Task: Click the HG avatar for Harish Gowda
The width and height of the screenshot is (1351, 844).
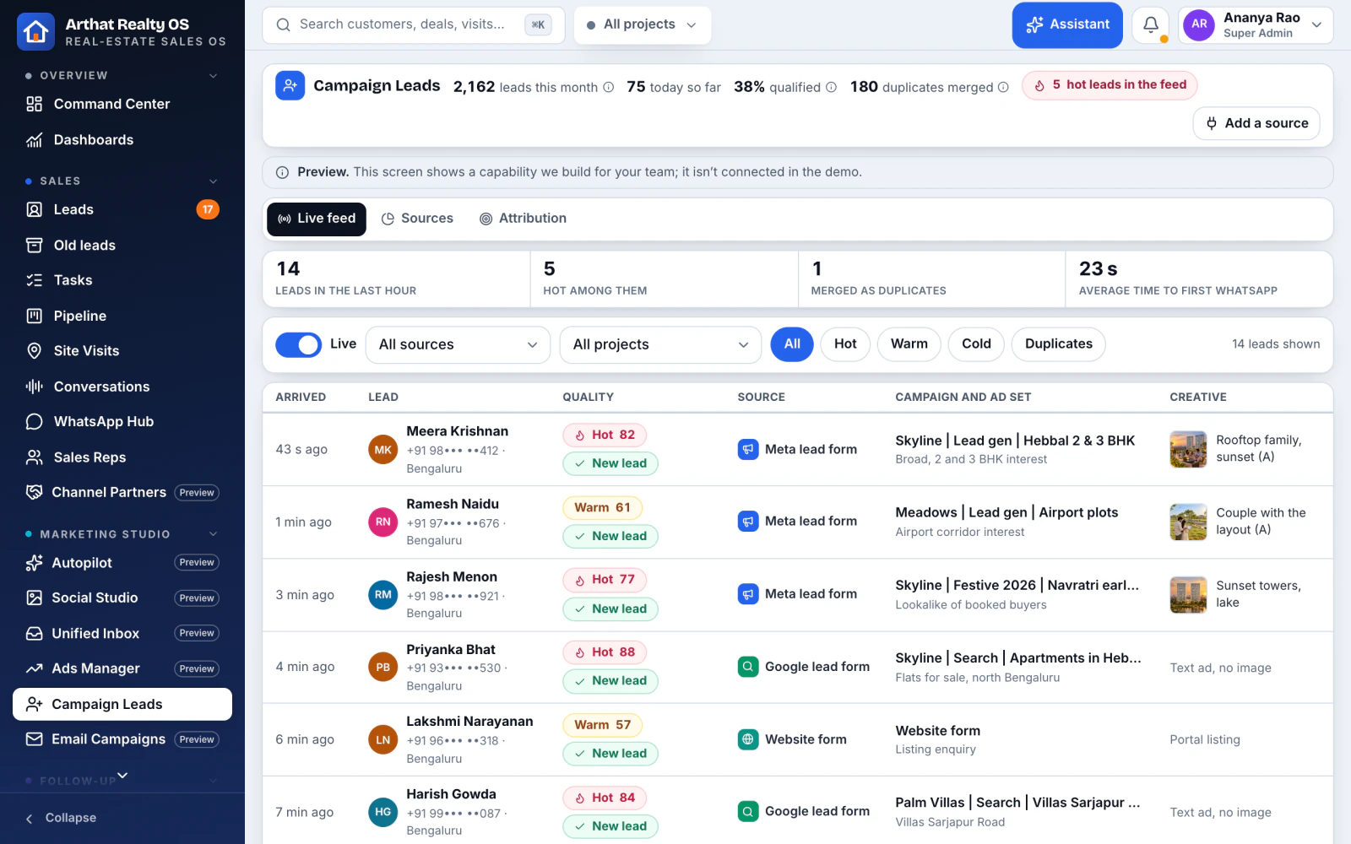Action: point(383,812)
